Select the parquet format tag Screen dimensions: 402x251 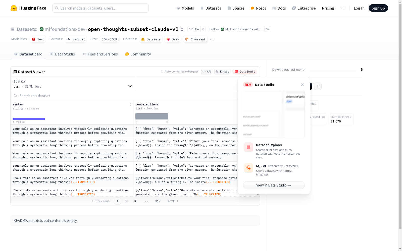click(x=76, y=39)
